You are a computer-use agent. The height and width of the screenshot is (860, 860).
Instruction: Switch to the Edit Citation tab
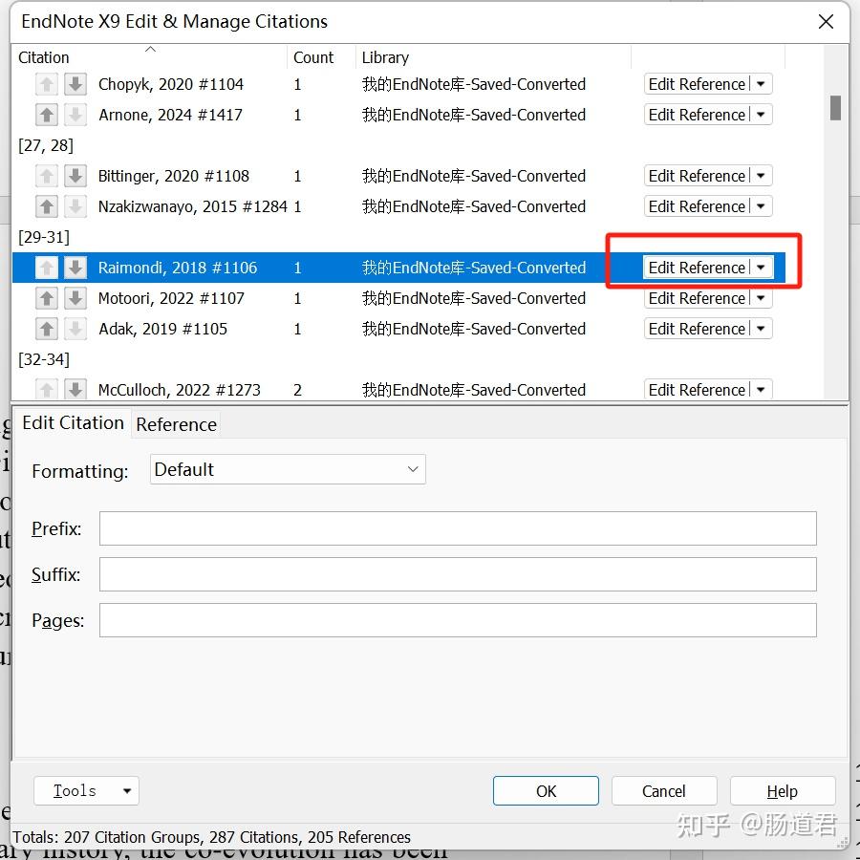pos(73,423)
